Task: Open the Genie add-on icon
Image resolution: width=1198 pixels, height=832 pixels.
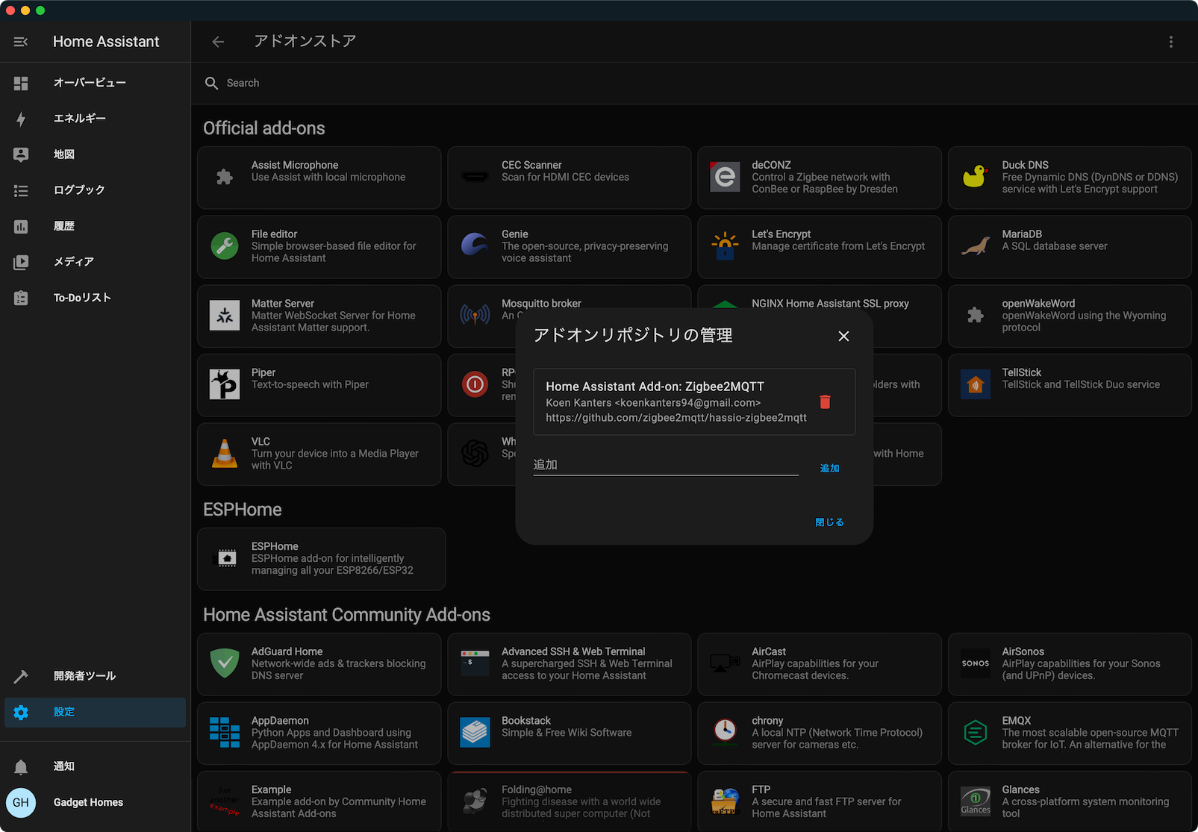Action: click(475, 245)
